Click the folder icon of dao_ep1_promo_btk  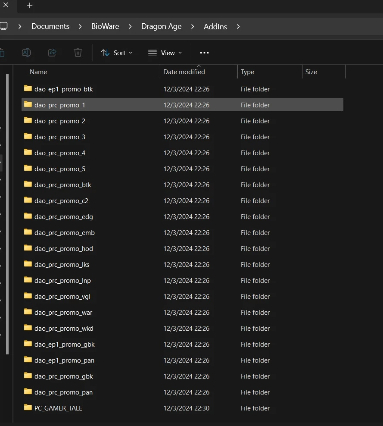click(x=28, y=88)
